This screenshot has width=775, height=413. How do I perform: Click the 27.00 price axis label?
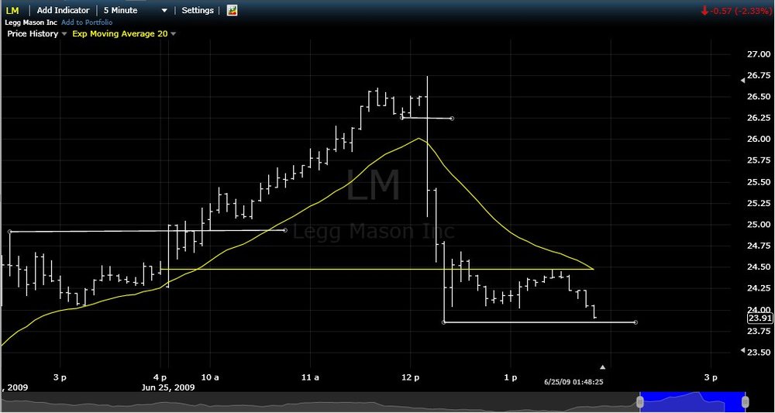tap(759, 53)
